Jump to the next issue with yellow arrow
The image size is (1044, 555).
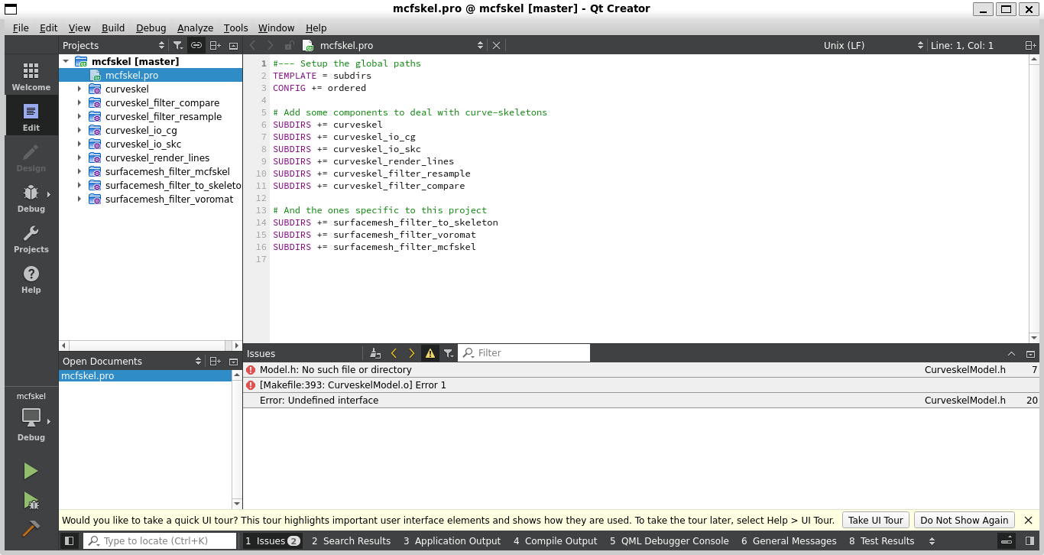pyautogui.click(x=411, y=352)
